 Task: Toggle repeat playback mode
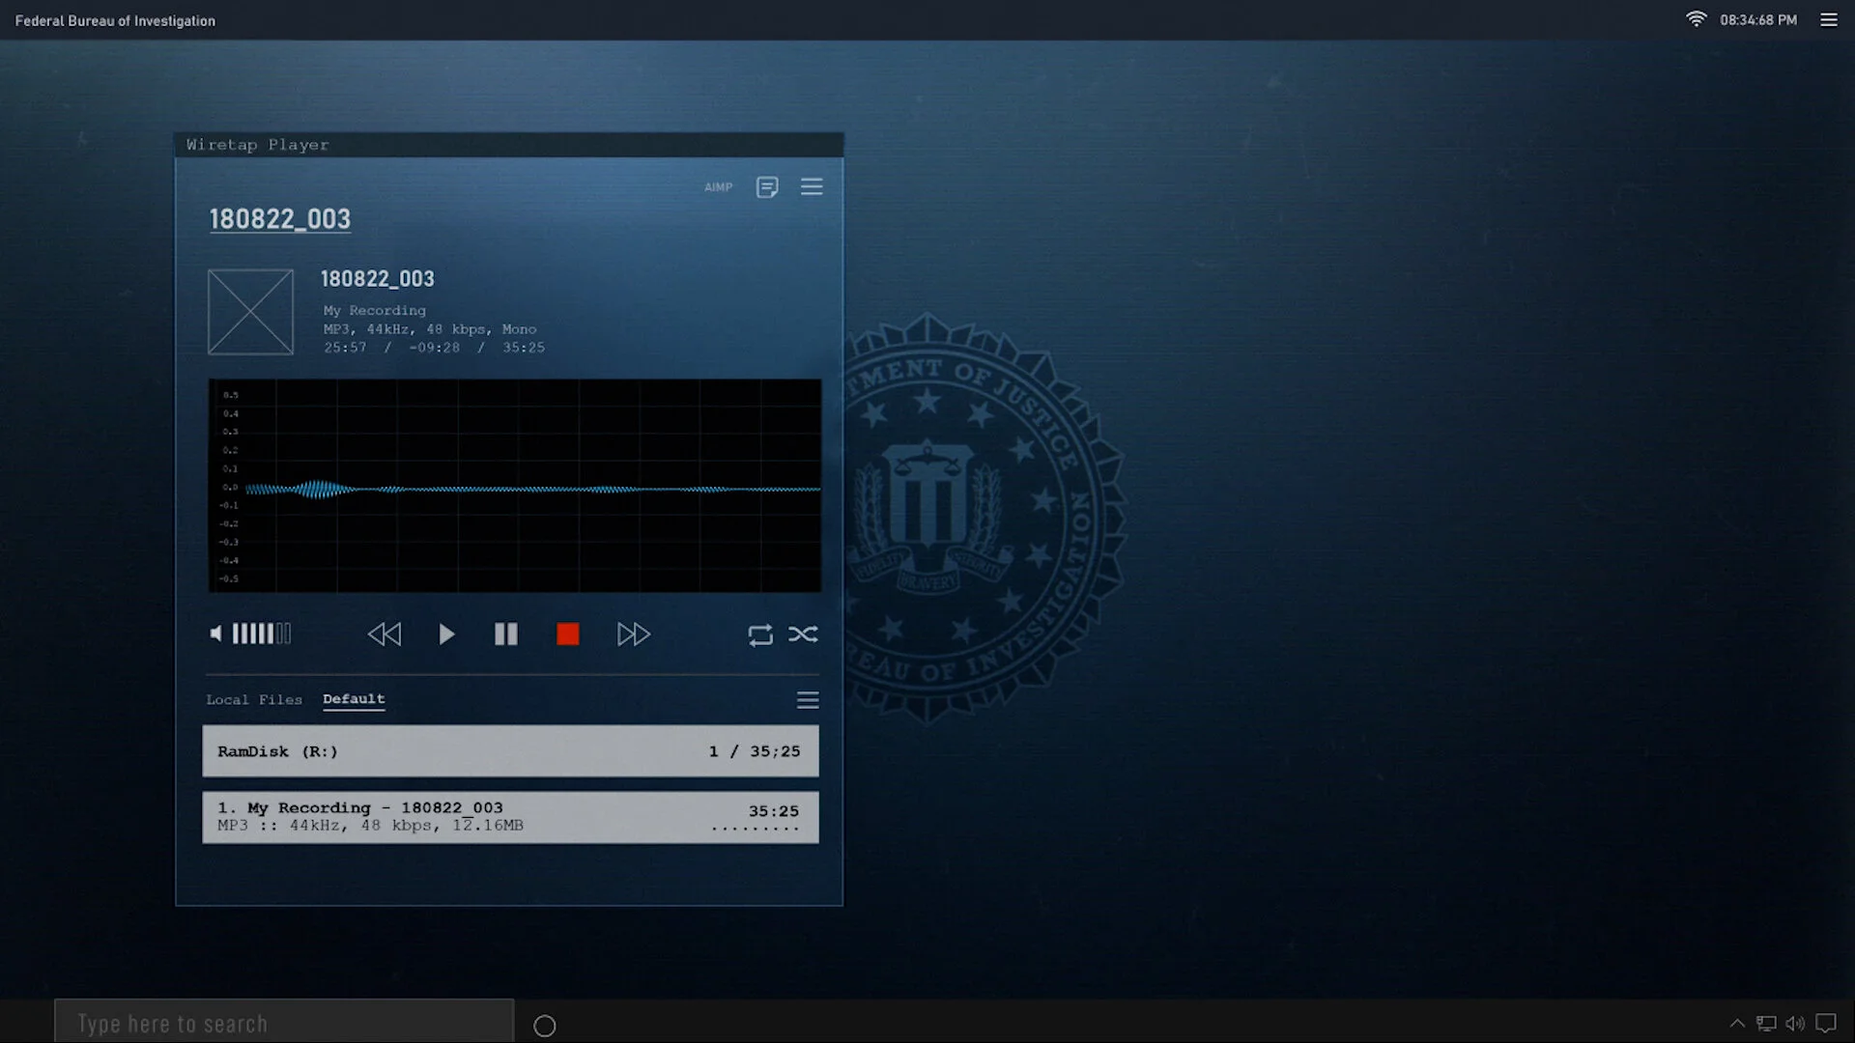(x=760, y=634)
